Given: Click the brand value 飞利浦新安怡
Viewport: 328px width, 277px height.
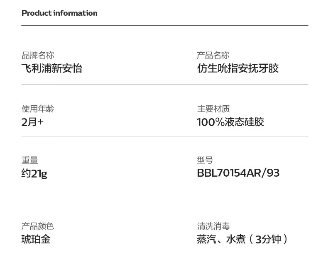Looking at the screenshot, I should coord(52,68).
